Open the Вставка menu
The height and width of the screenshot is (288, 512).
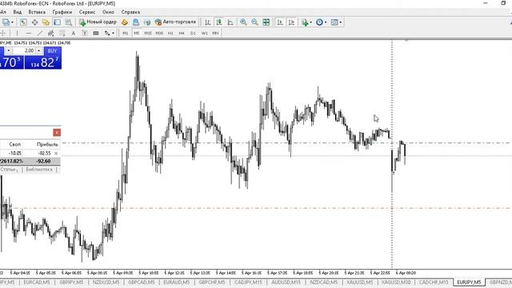coord(37,12)
